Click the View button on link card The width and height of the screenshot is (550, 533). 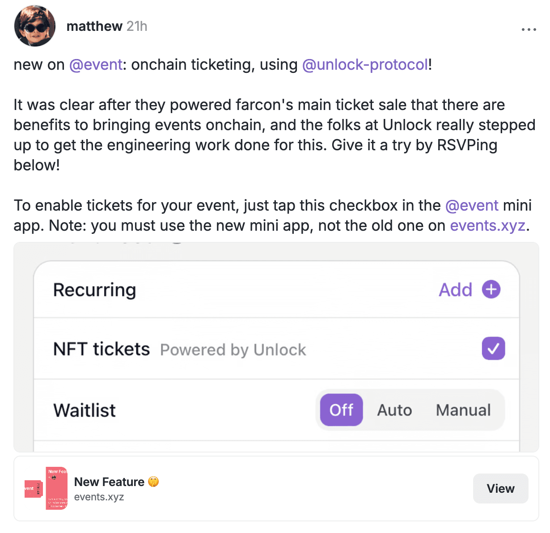pyautogui.click(x=500, y=488)
